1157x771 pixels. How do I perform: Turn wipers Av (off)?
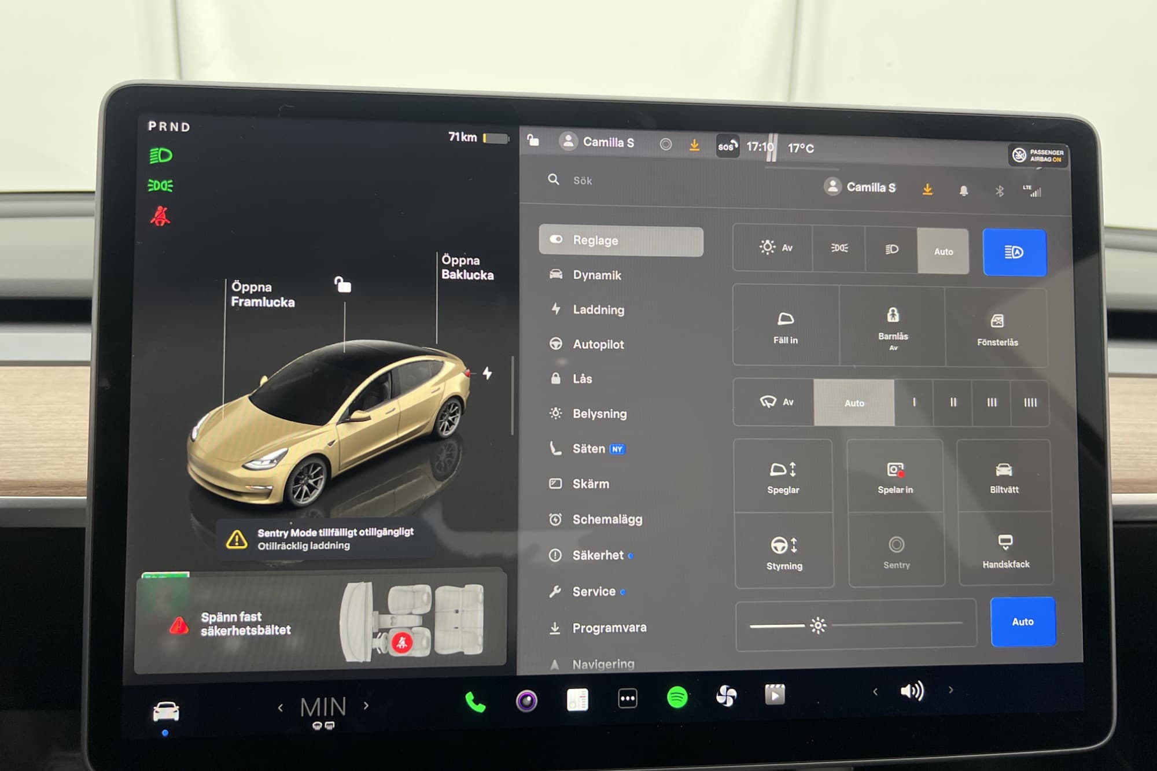click(775, 401)
